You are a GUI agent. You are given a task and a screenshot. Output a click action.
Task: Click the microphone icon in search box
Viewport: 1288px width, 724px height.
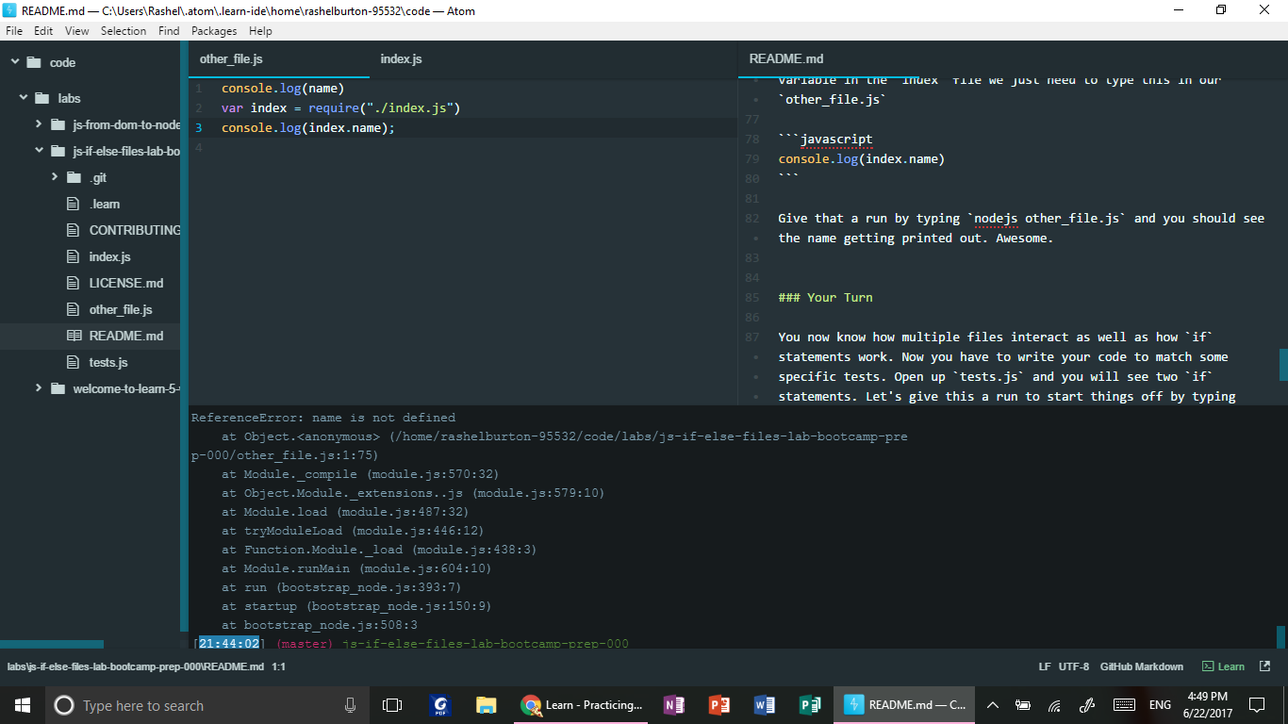351,704
